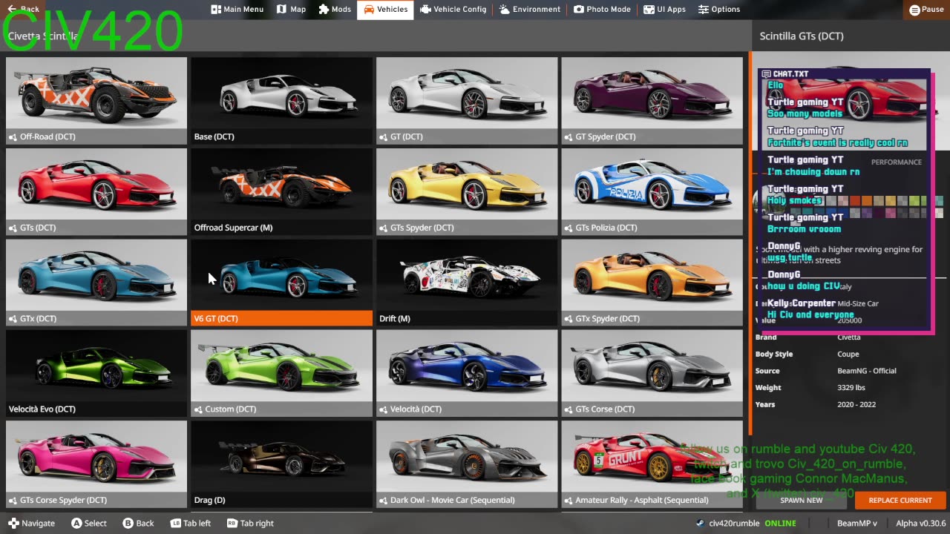The image size is (950, 534).
Task: Click the BeamNG - Official source value
Action: (867, 371)
